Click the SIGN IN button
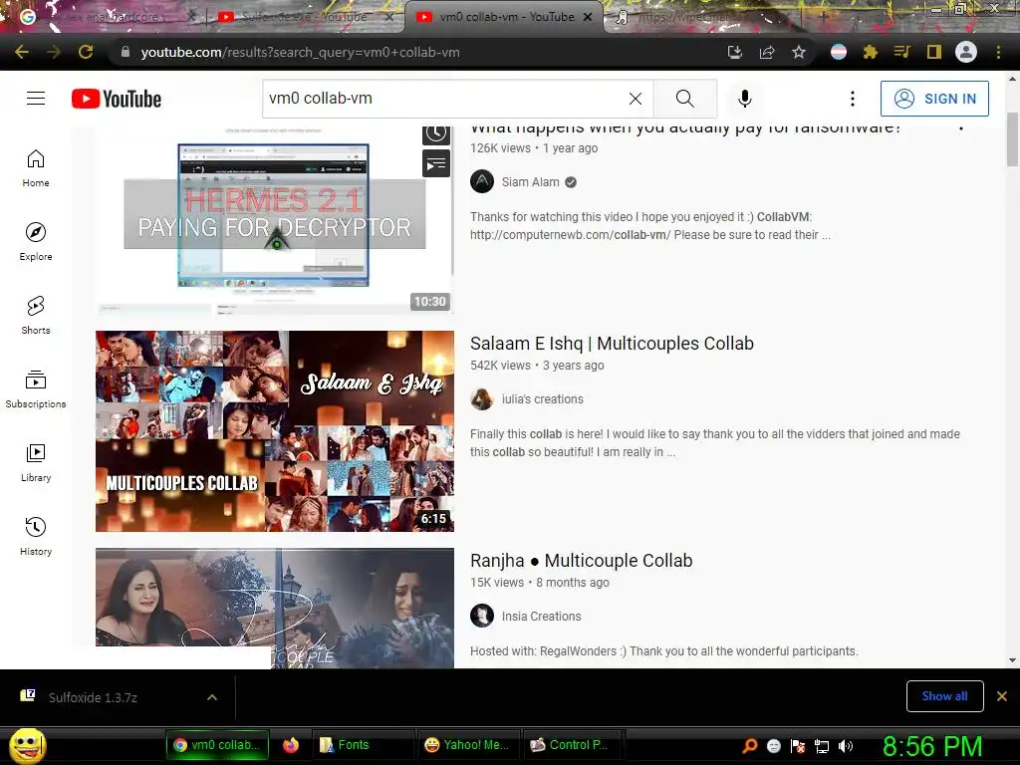The height and width of the screenshot is (765, 1020). point(934,99)
